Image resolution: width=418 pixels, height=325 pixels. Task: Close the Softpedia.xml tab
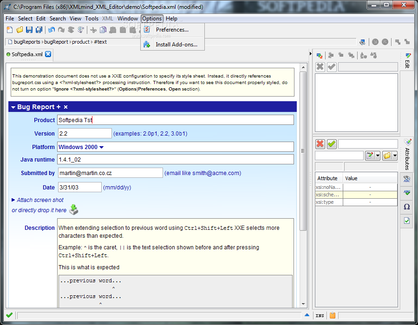click(x=48, y=54)
